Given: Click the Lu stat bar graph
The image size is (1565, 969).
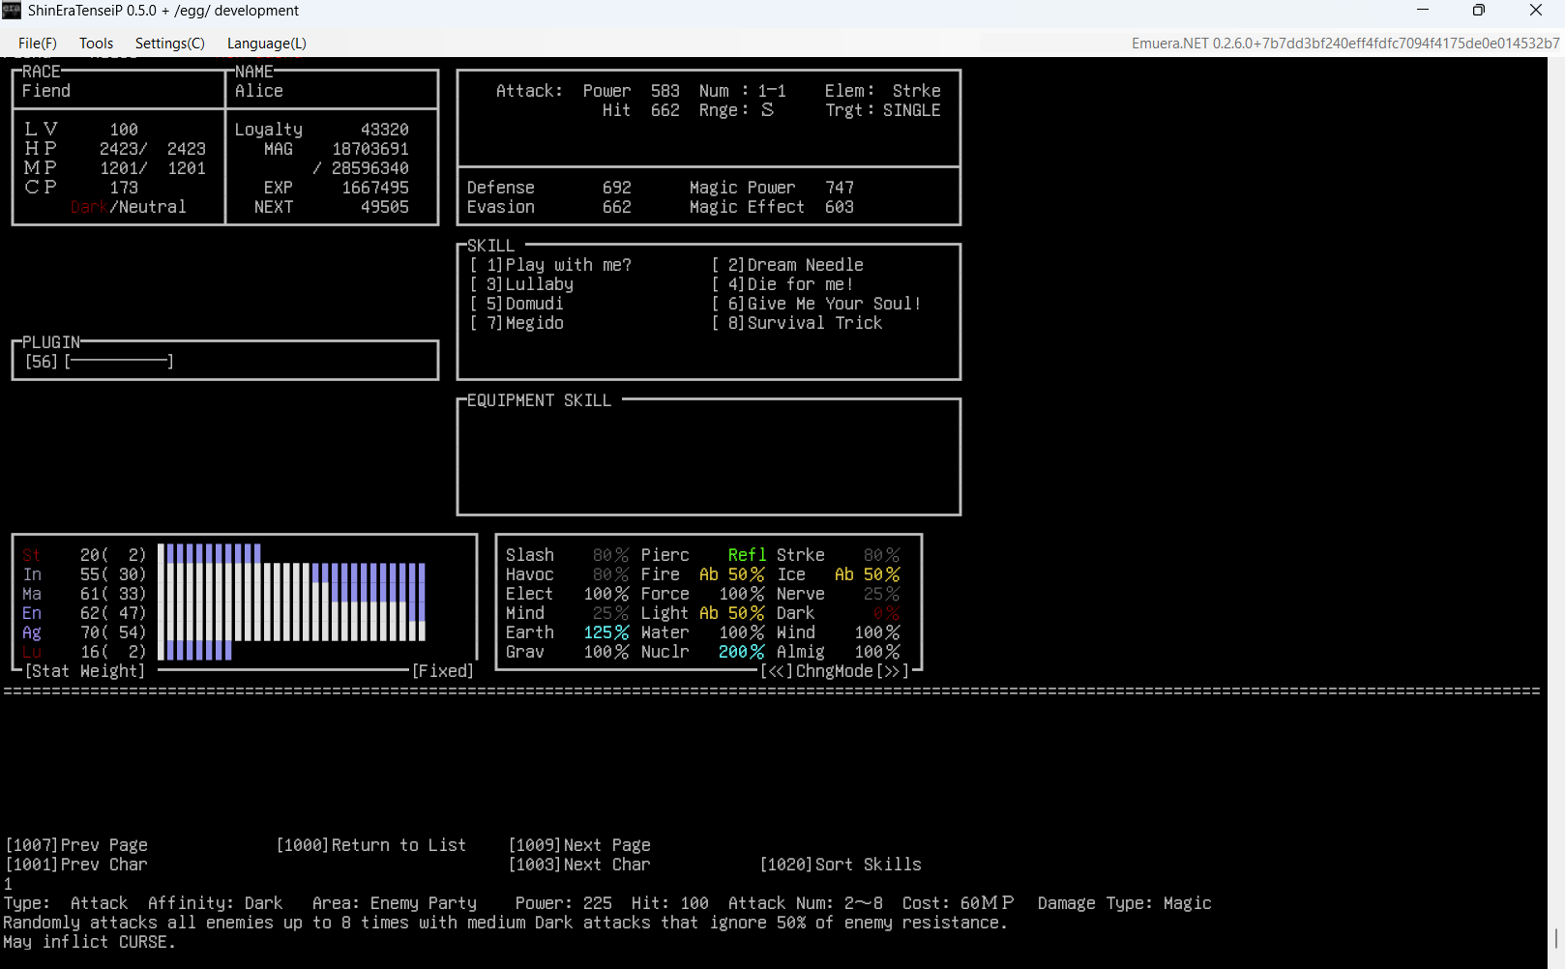Looking at the screenshot, I should click(x=195, y=651).
